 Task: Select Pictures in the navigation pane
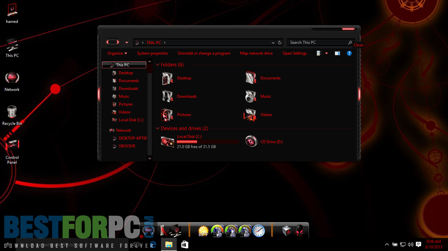click(126, 104)
